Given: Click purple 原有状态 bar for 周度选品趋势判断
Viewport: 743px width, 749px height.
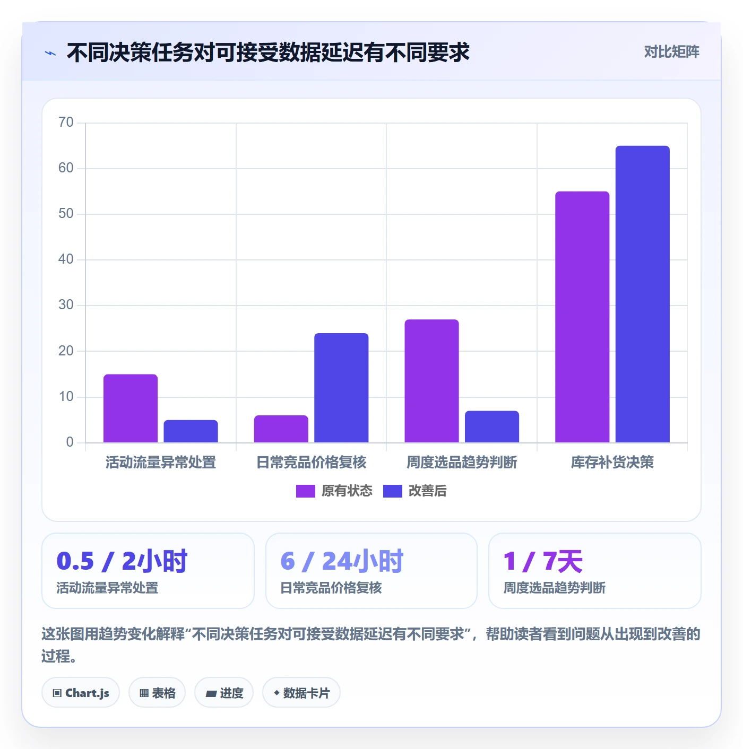Looking at the screenshot, I should (431, 381).
